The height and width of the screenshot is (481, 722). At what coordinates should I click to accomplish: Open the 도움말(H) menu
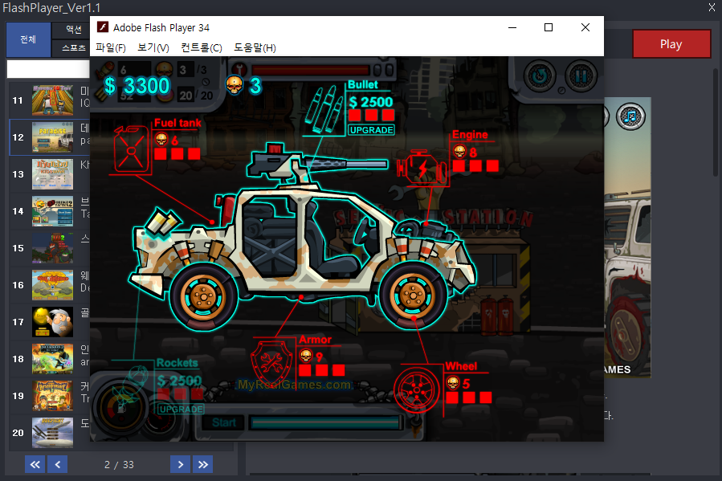pyautogui.click(x=255, y=47)
